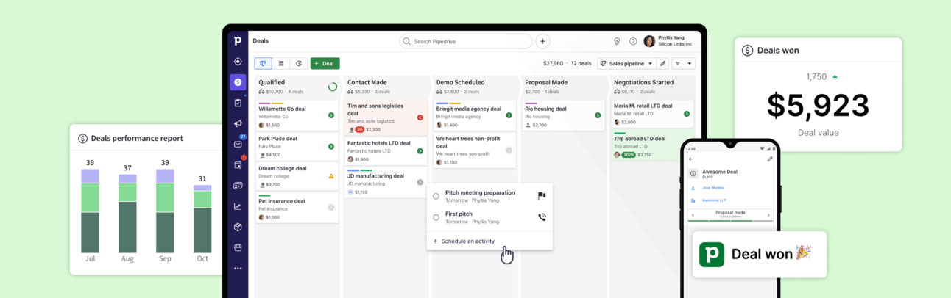This screenshot has width=951, height=298.
Task: Mark First pitch activity as done
Action: pyautogui.click(x=436, y=217)
